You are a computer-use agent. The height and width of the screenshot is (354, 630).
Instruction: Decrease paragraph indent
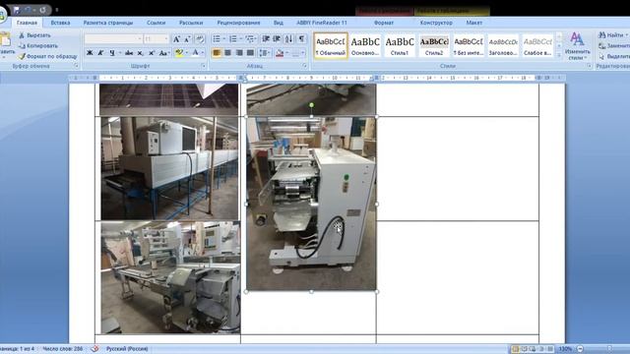(266, 39)
